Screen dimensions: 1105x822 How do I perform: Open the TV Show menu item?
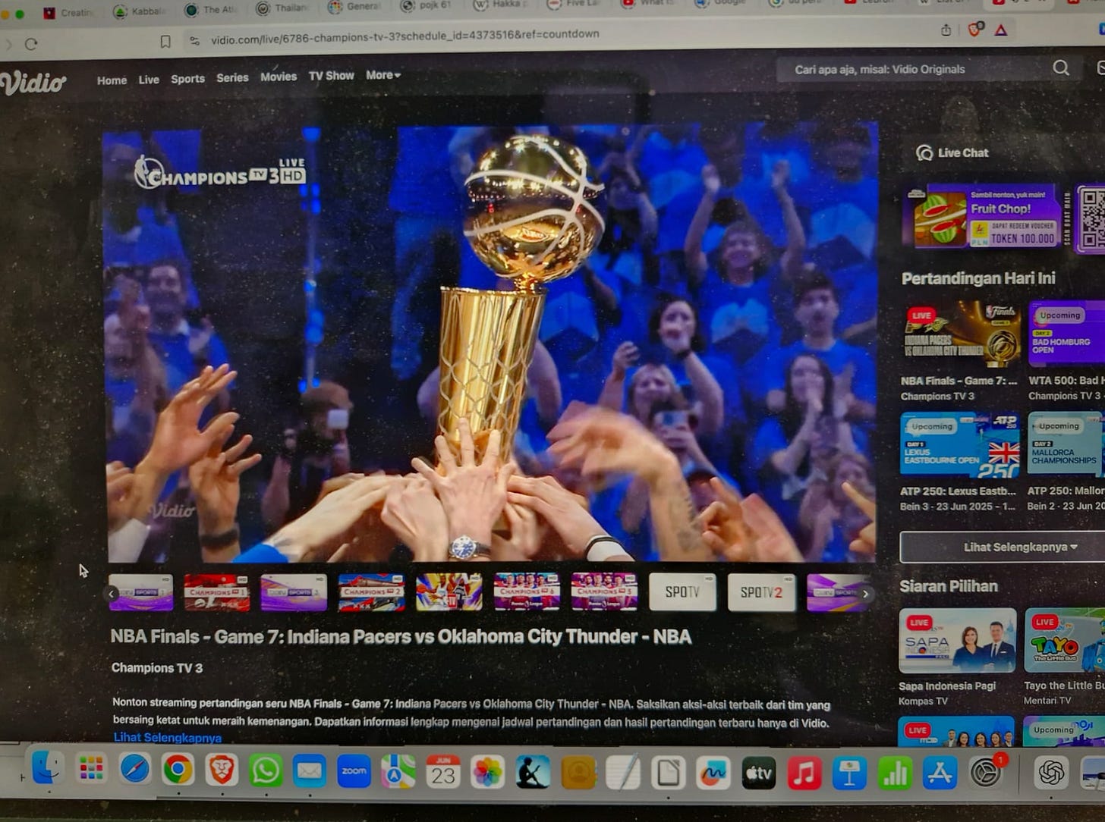click(331, 76)
